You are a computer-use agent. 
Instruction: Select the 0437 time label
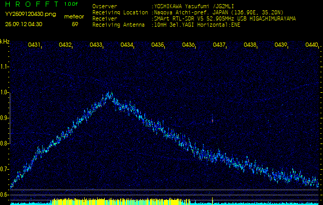pos(219,45)
